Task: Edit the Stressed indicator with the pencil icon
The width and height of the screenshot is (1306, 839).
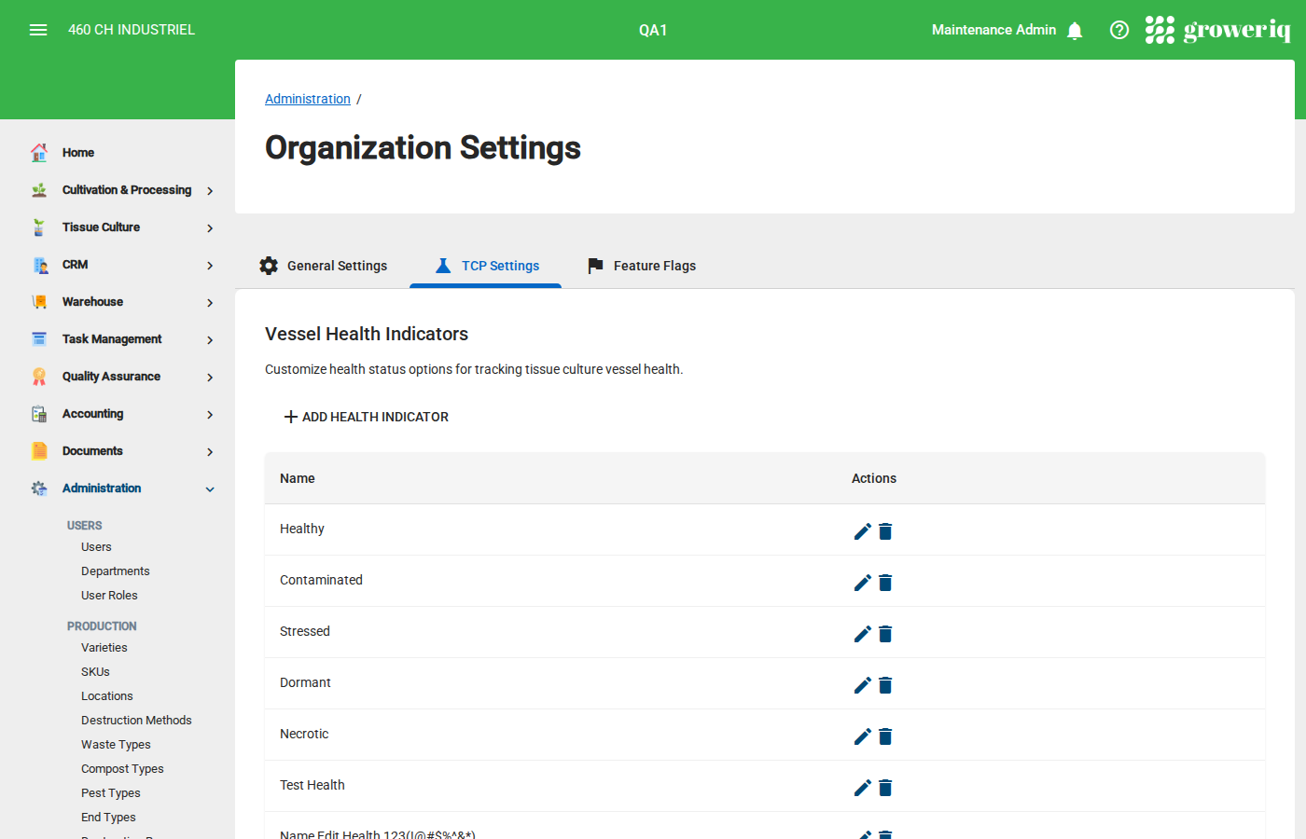Action: [862, 633]
